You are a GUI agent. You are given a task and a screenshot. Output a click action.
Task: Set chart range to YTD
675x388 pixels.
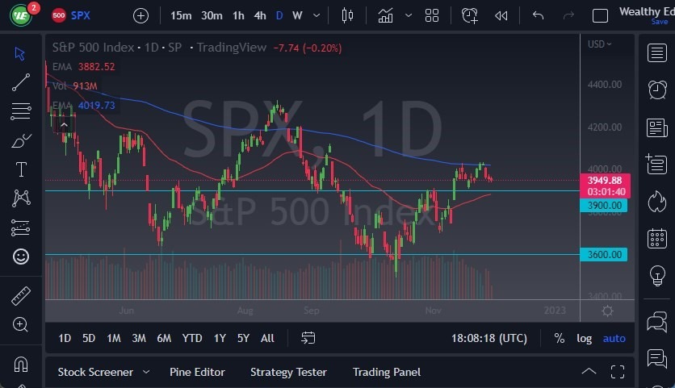coord(192,338)
